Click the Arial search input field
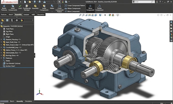 pos(143,2)
